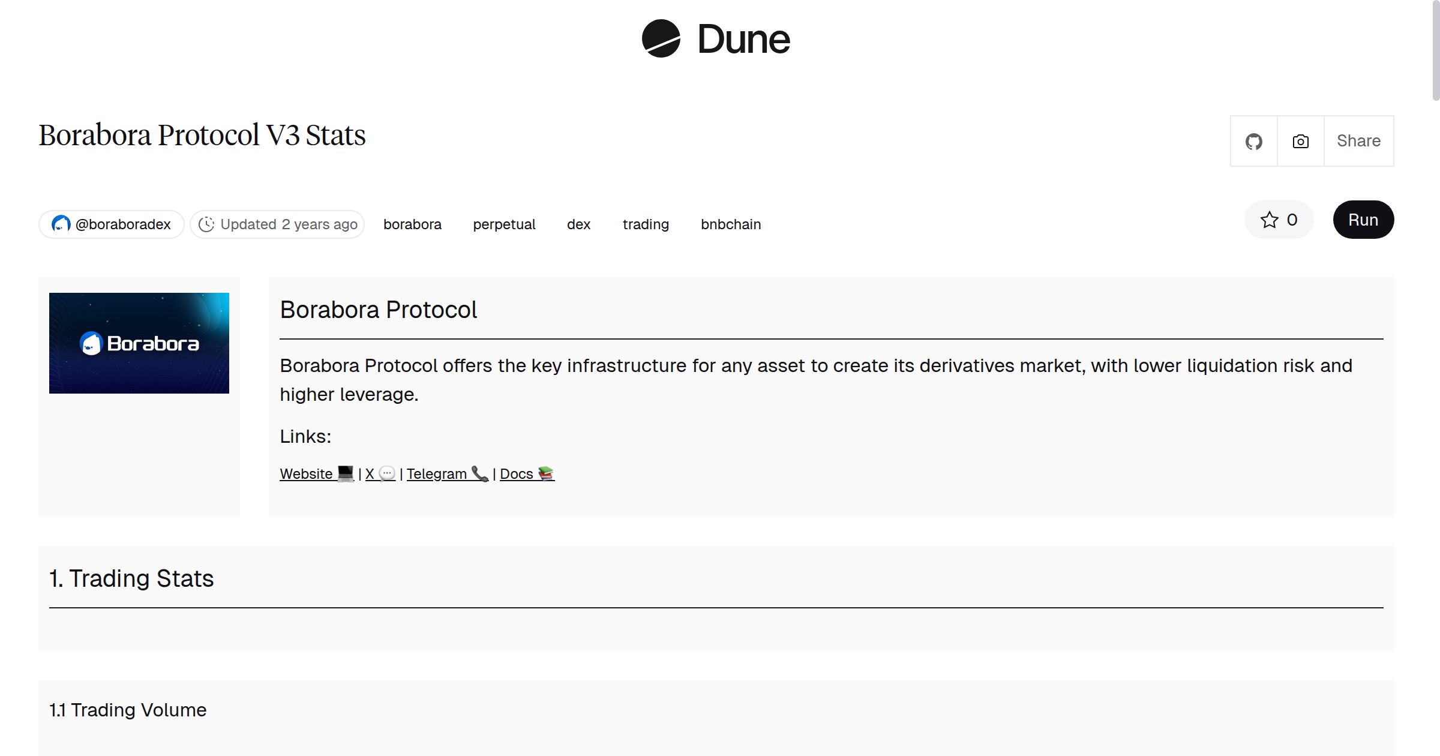The height and width of the screenshot is (756, 1440).
Task: Select the trading tag
Action: click(x=646, y=224)
